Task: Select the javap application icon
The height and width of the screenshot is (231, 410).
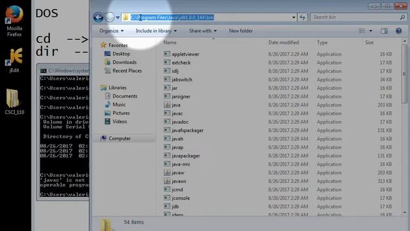Action: point(167,147)
